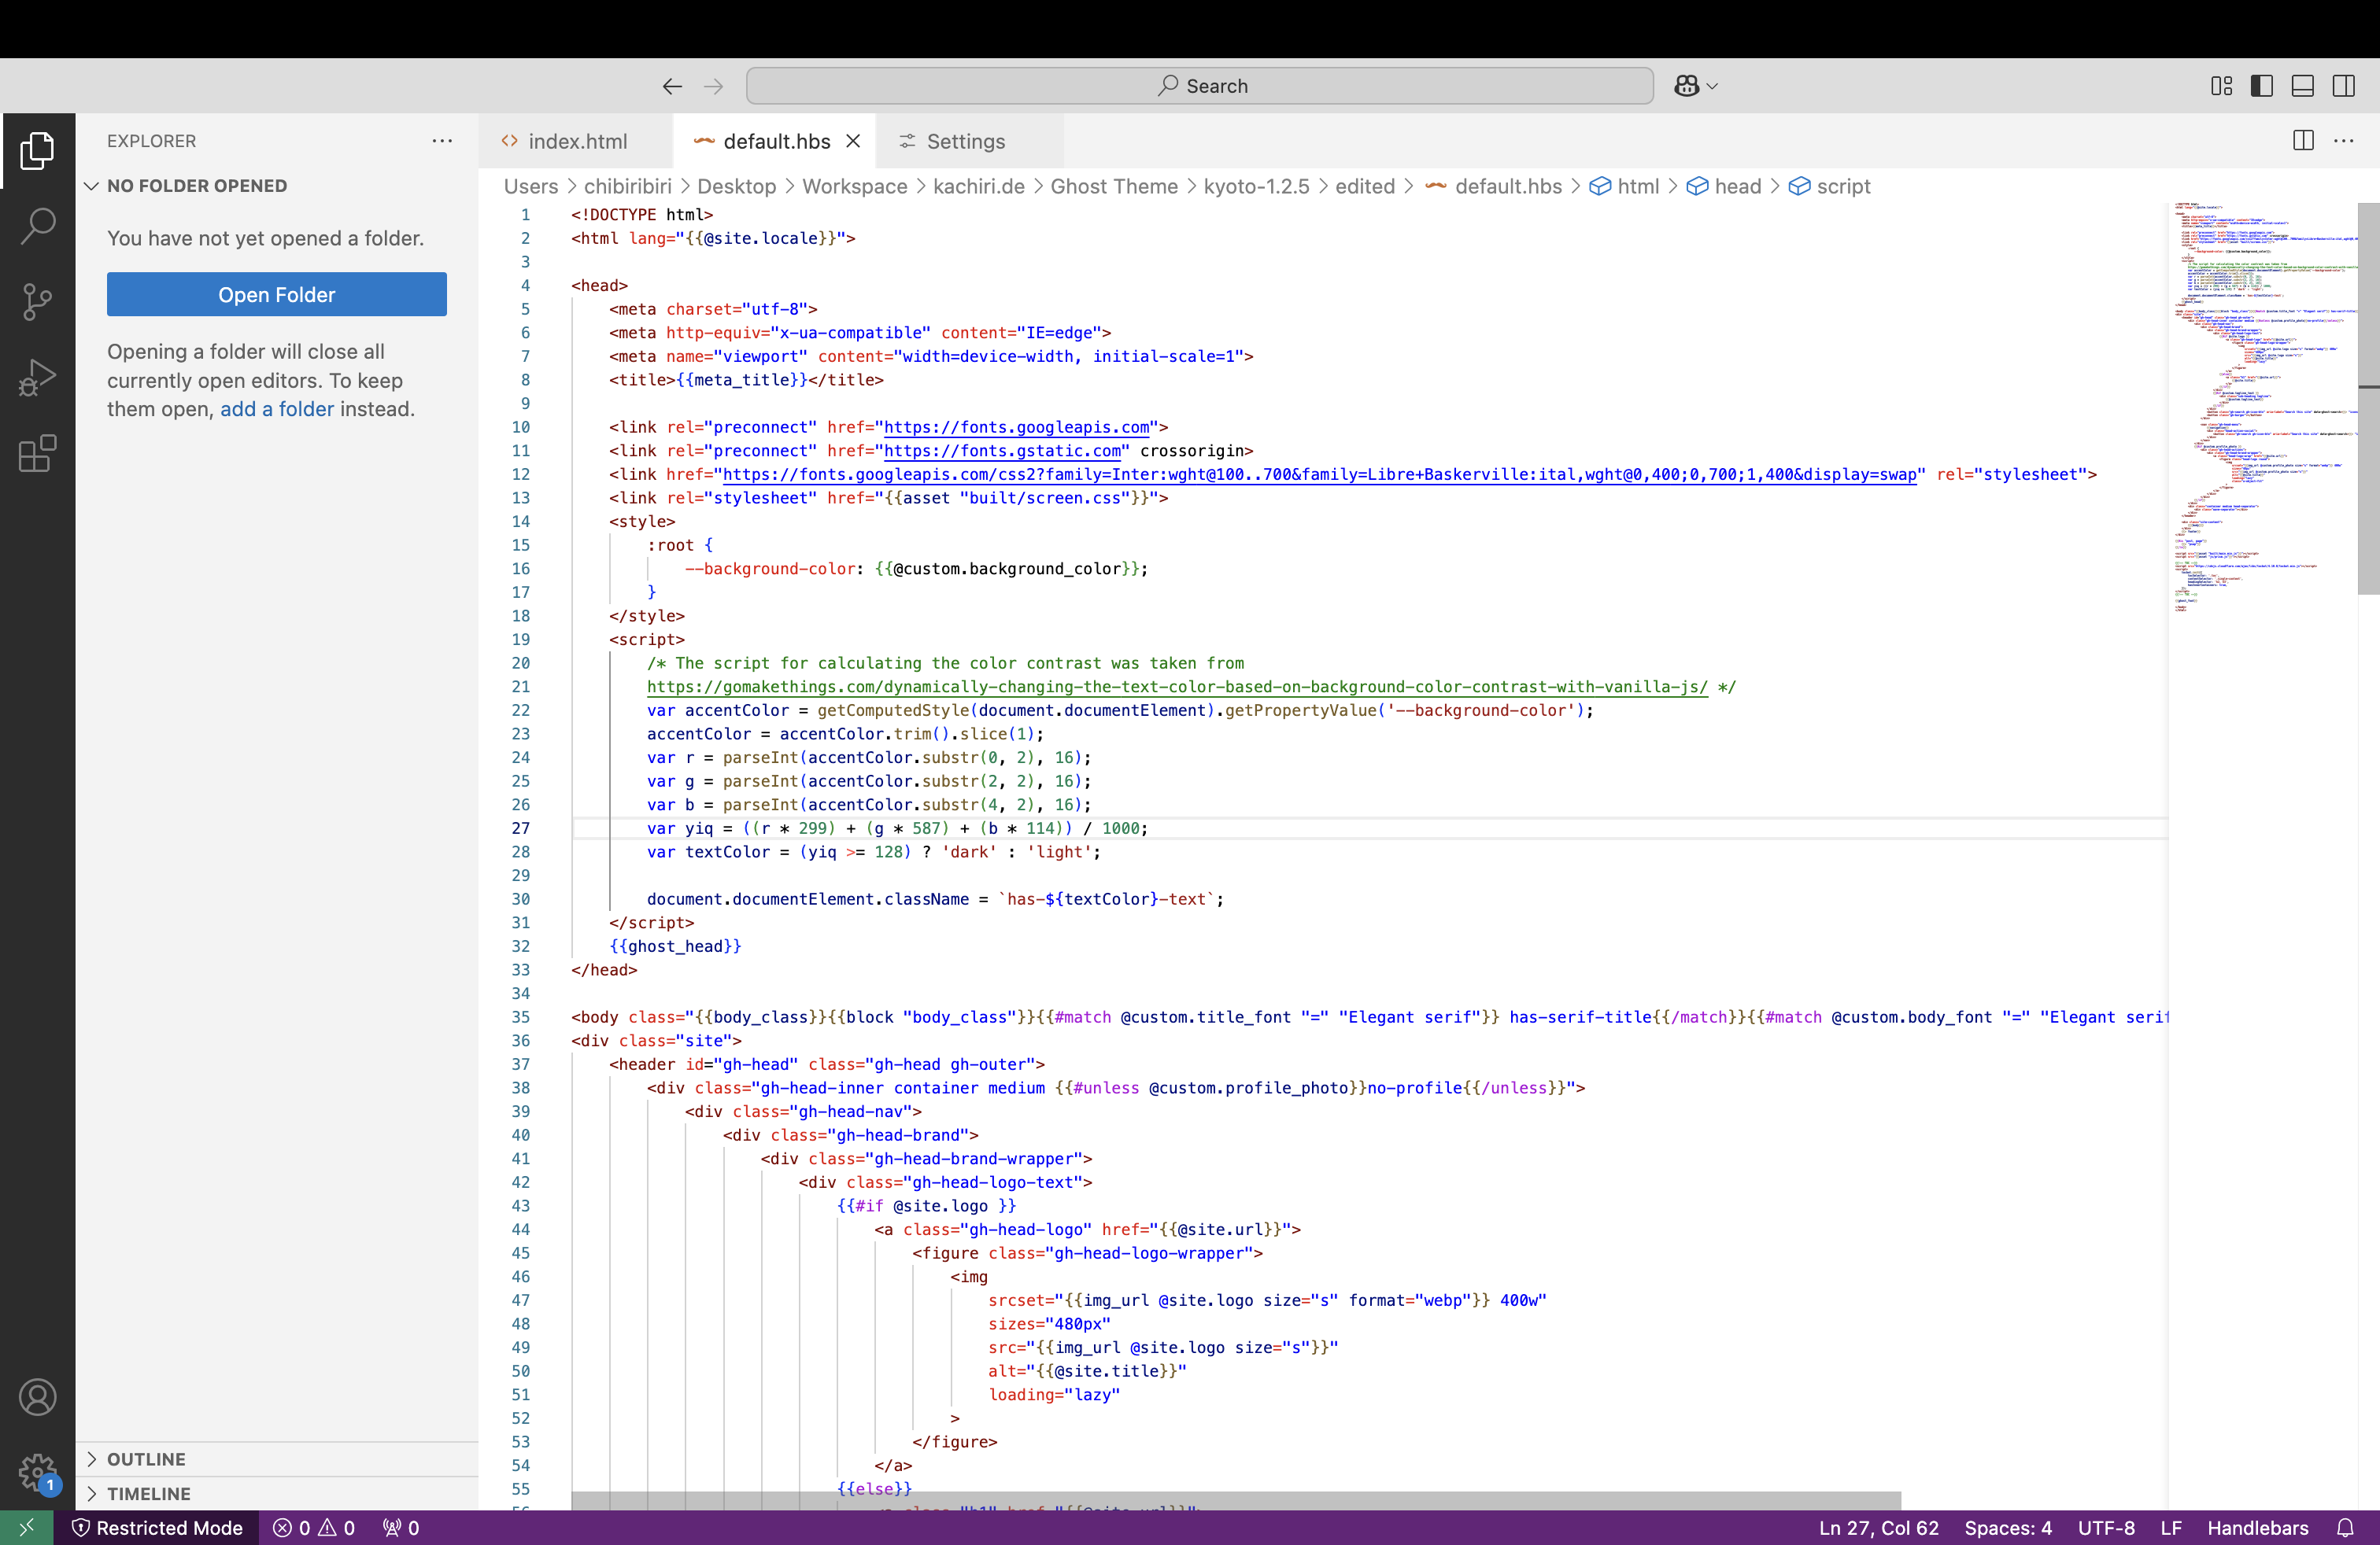2380x1545 pixels.
Task: Toggle the bottom panel visibility
Action: 2303,86
